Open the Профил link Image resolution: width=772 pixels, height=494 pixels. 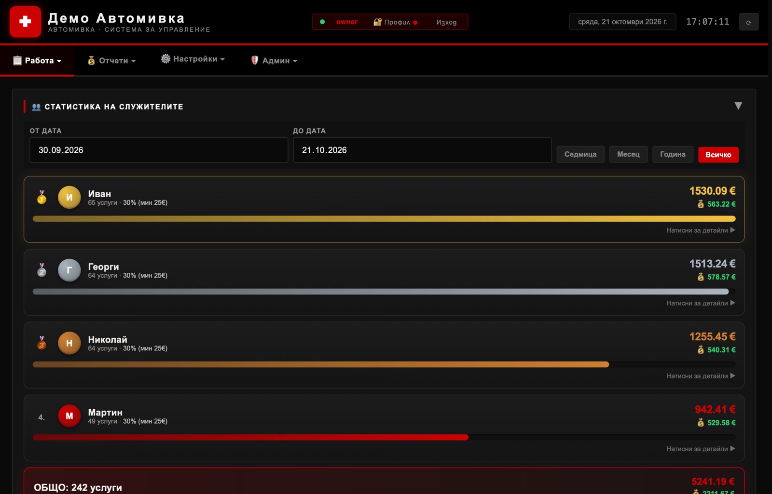[396, 22]
